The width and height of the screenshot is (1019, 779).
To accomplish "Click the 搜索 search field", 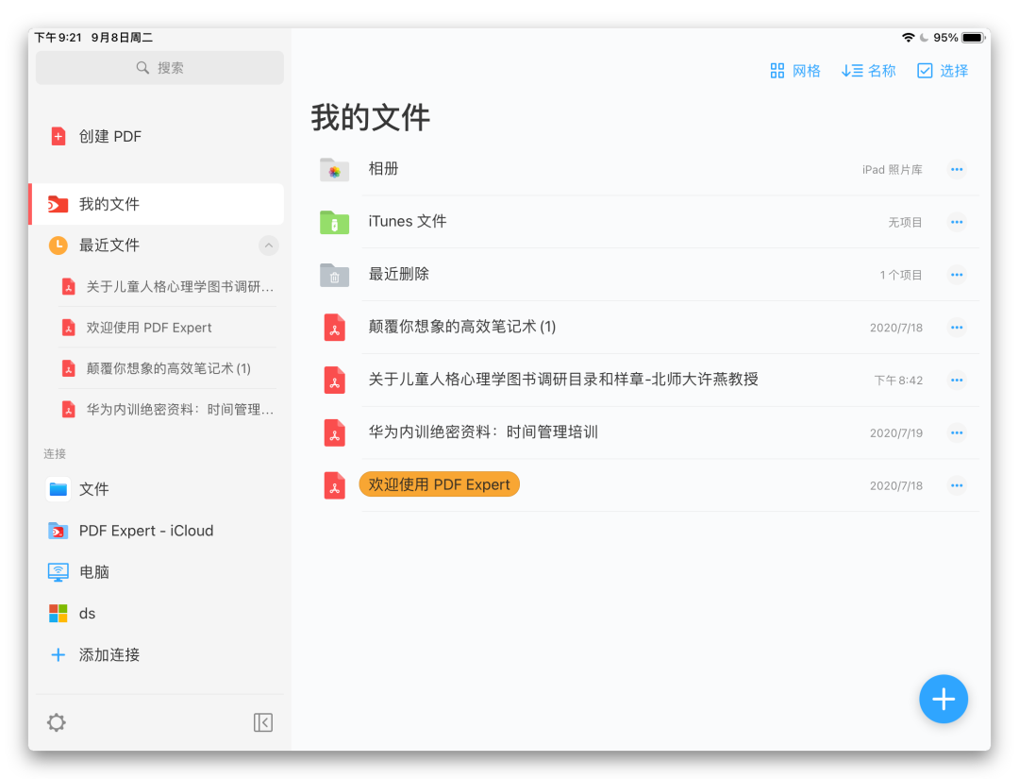I will [x=159, y=68].
